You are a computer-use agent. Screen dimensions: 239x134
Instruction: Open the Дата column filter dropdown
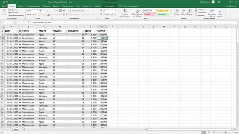point(18,32)
